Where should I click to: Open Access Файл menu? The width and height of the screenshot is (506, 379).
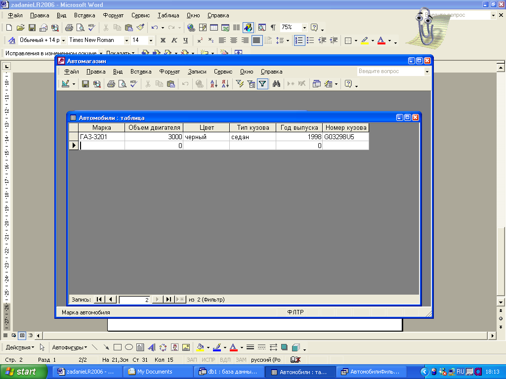click(x=71, y=72)
